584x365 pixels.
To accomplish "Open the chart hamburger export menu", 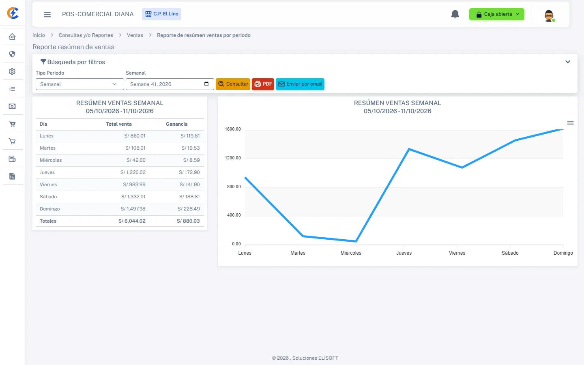I will pos(570,123).
